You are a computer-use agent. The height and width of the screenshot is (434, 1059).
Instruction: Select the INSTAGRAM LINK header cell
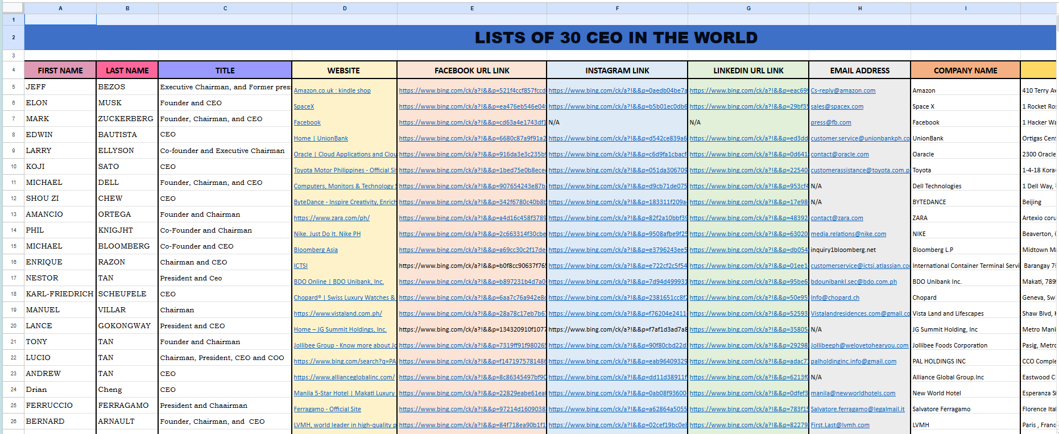tap(617, 71)
